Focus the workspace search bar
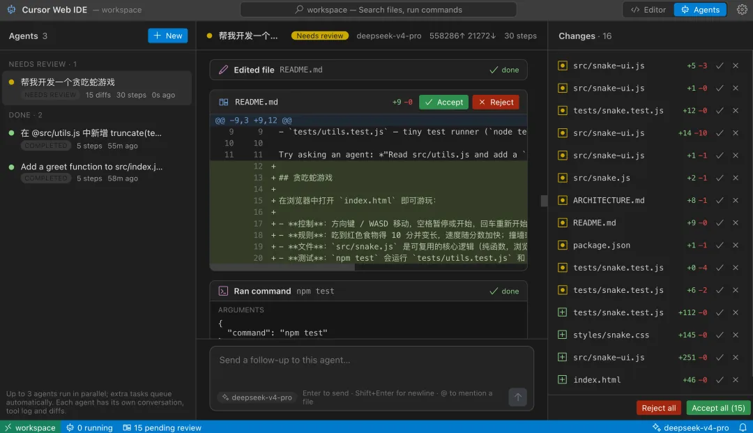 point(378,10)
